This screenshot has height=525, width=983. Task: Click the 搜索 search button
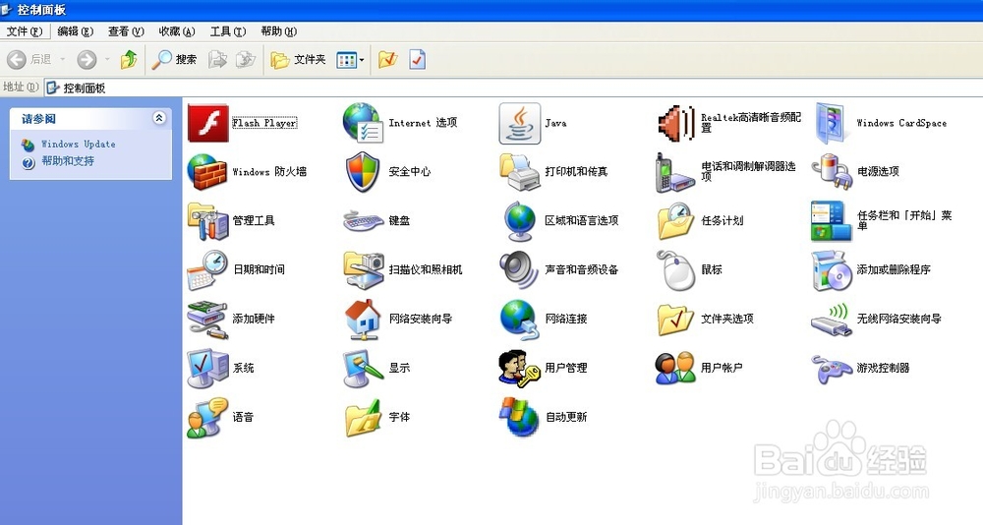(x=174, y=60)
